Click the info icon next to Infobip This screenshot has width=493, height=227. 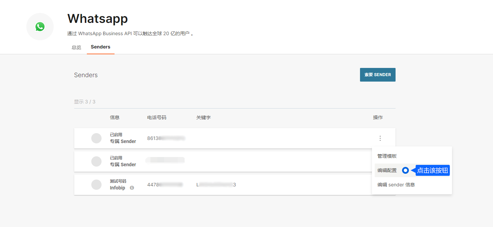pyautogui.click(x=132, y=188)
